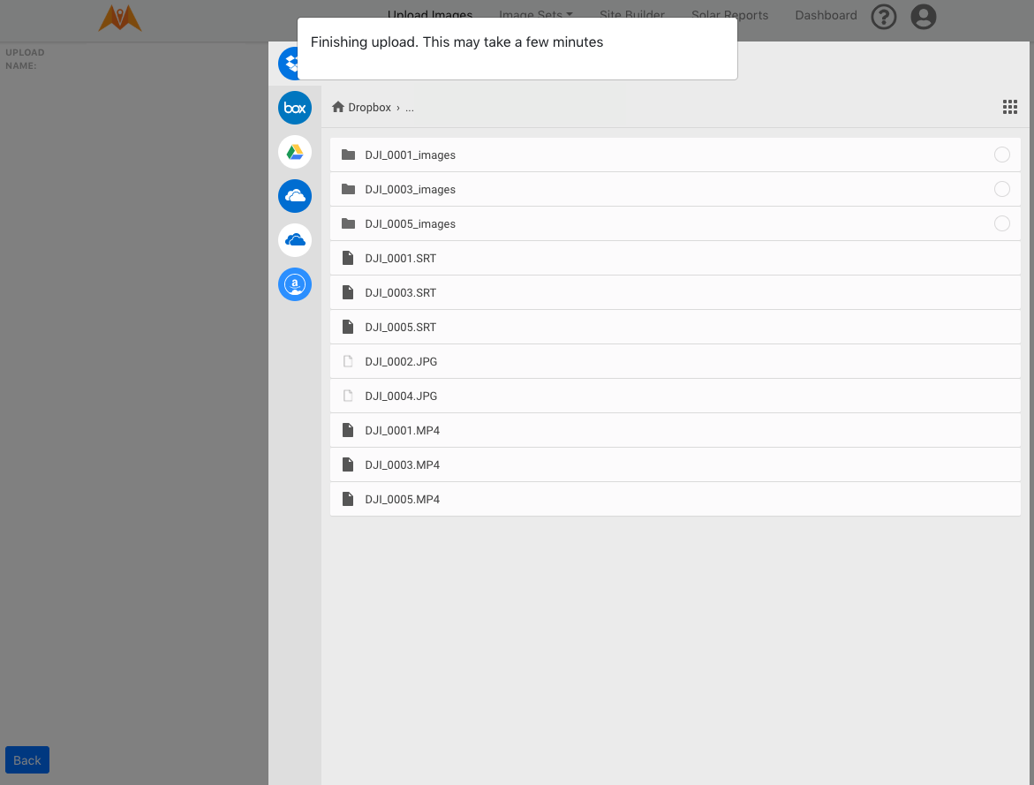Click the DJI_0003.SRT file row
This screenshot has height=785, width=1034.
tap(675, 292)
